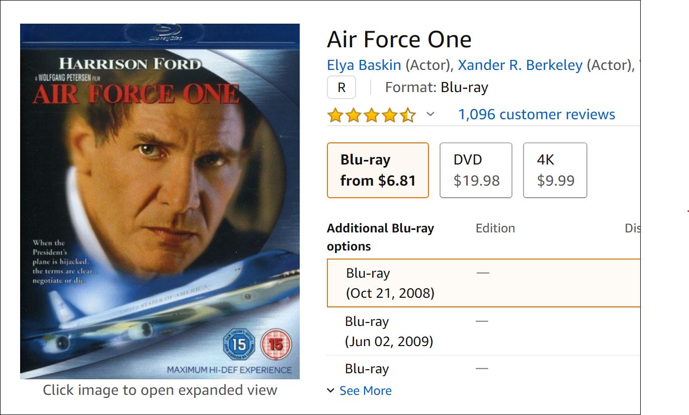This screenshot has width=689, height=415.
Task: Click the star rating icons
Action: 371,116
